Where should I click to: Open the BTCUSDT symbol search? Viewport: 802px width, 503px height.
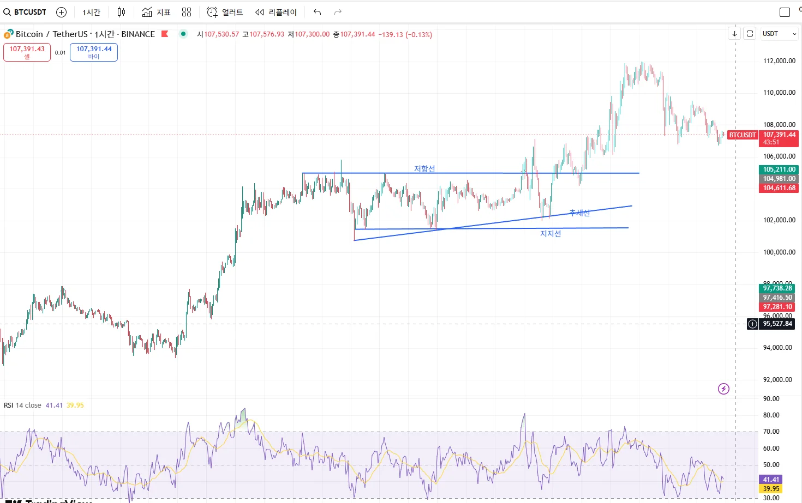tap(25, 12)
